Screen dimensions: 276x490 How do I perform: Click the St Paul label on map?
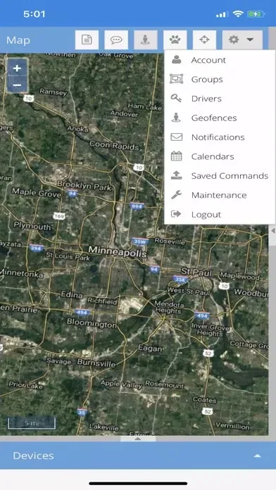point(196,273)
